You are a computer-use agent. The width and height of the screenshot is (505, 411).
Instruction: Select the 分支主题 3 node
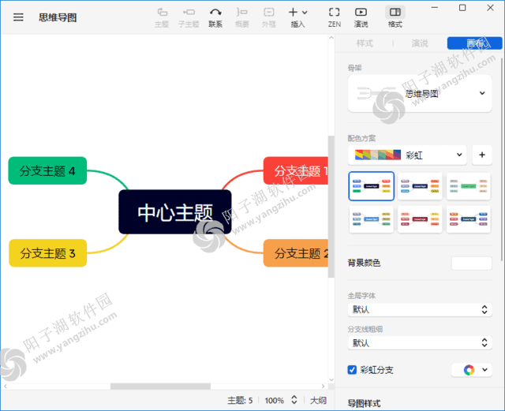click(47, 253)
